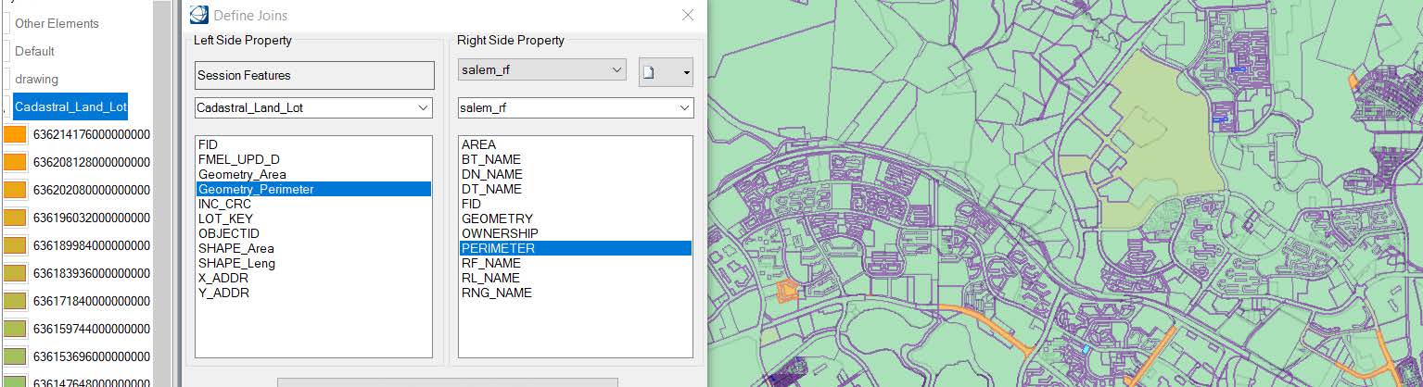Select Geometry_Area in left property list

(242, 174)
